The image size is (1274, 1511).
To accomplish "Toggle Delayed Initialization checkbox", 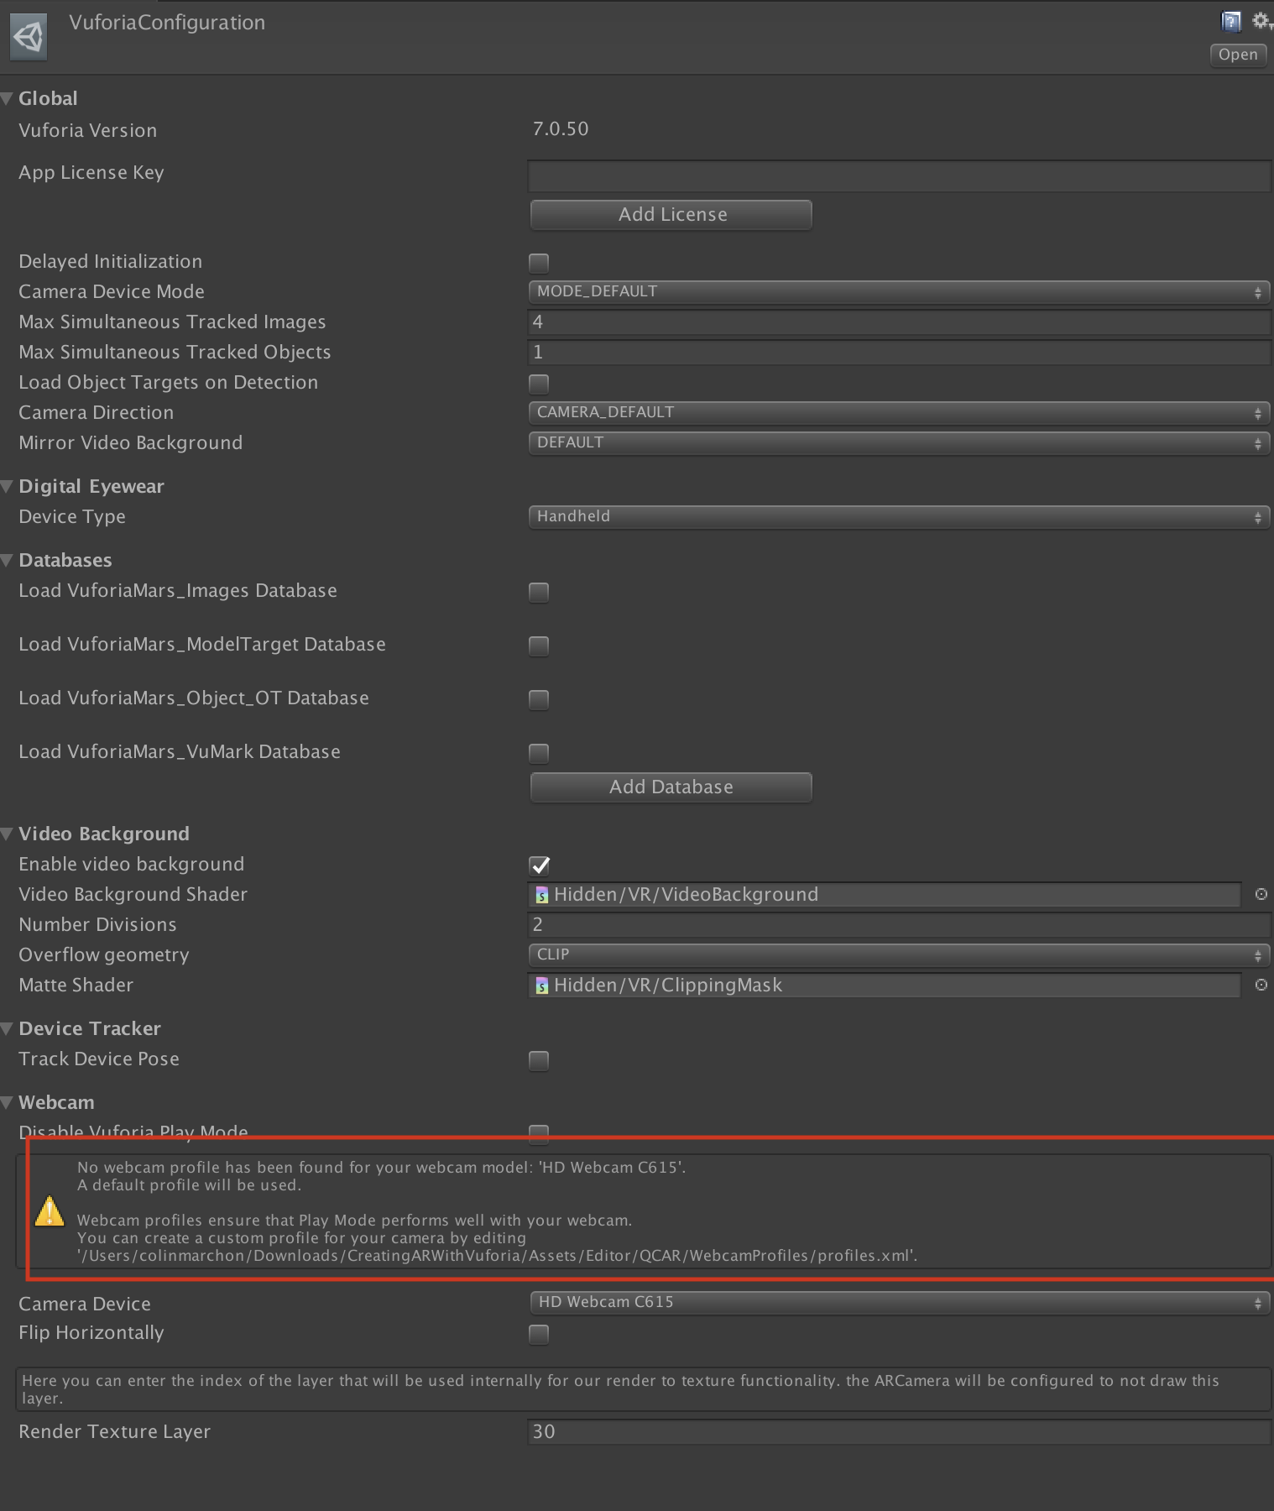I will (539, 263).
